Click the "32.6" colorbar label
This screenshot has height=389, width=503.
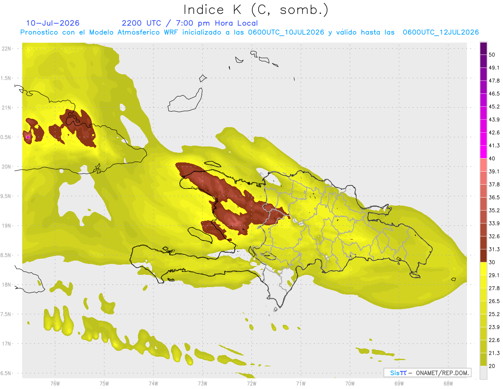(x=494, y=236)
